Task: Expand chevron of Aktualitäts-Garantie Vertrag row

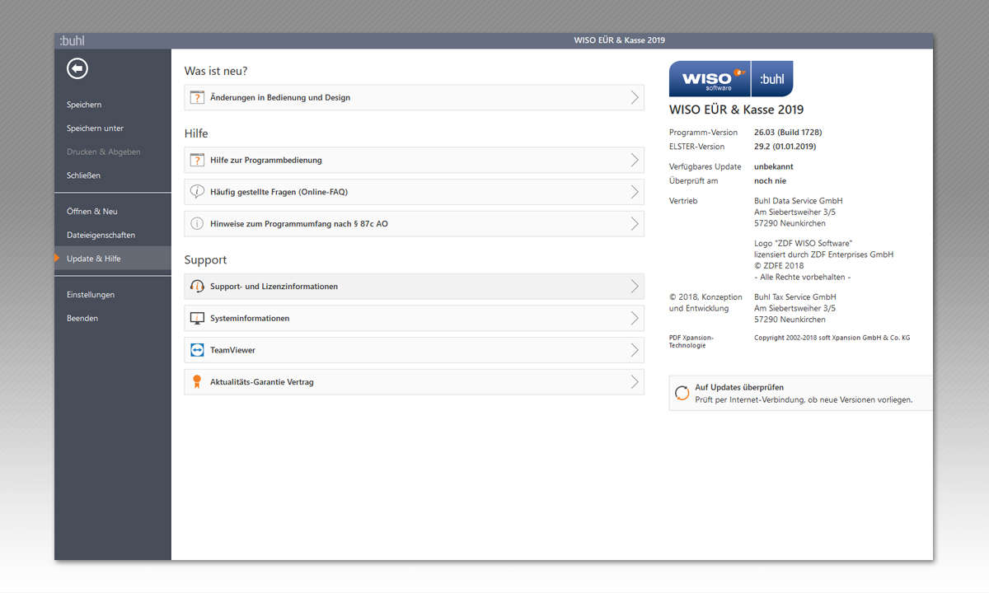Action: tap(634, 382)
